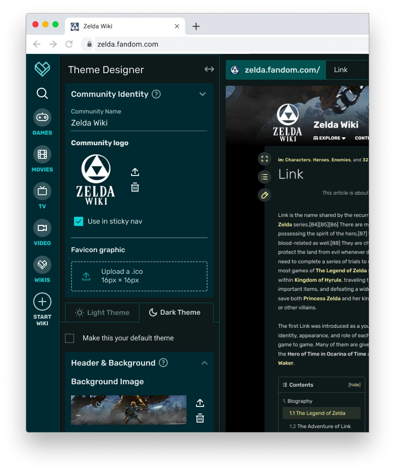
Task: Jump to 1. Biography contents entry
Action: (297, 401)
